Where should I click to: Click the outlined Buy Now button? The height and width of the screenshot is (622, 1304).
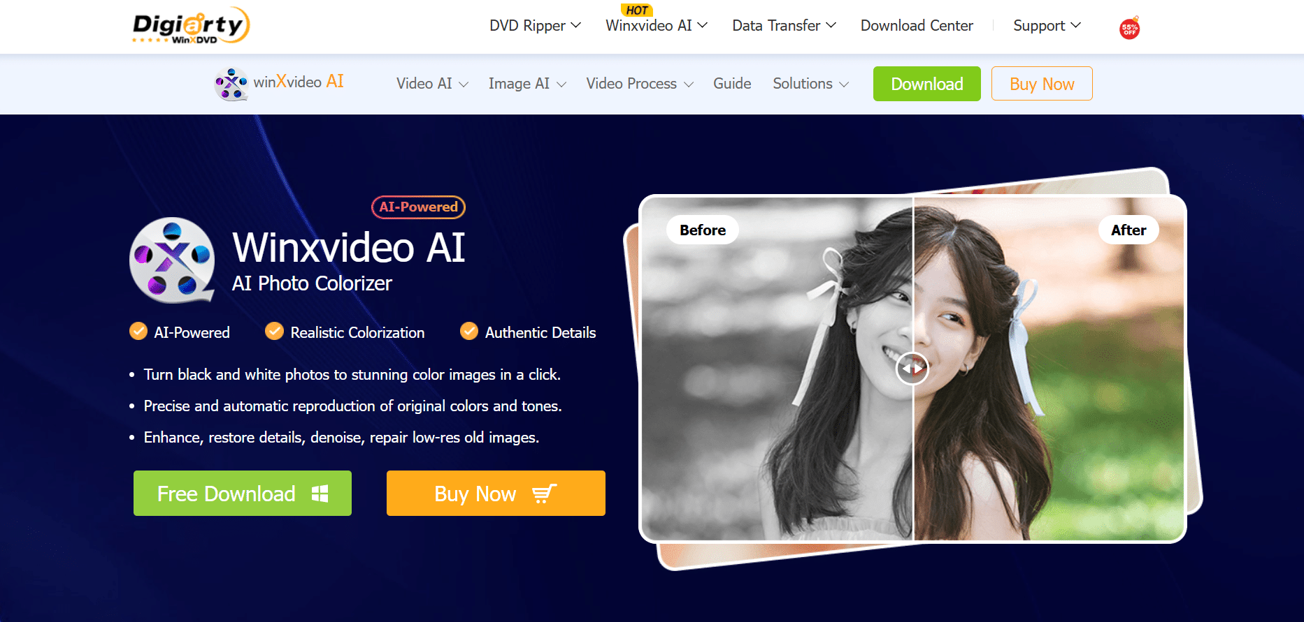1041,84
